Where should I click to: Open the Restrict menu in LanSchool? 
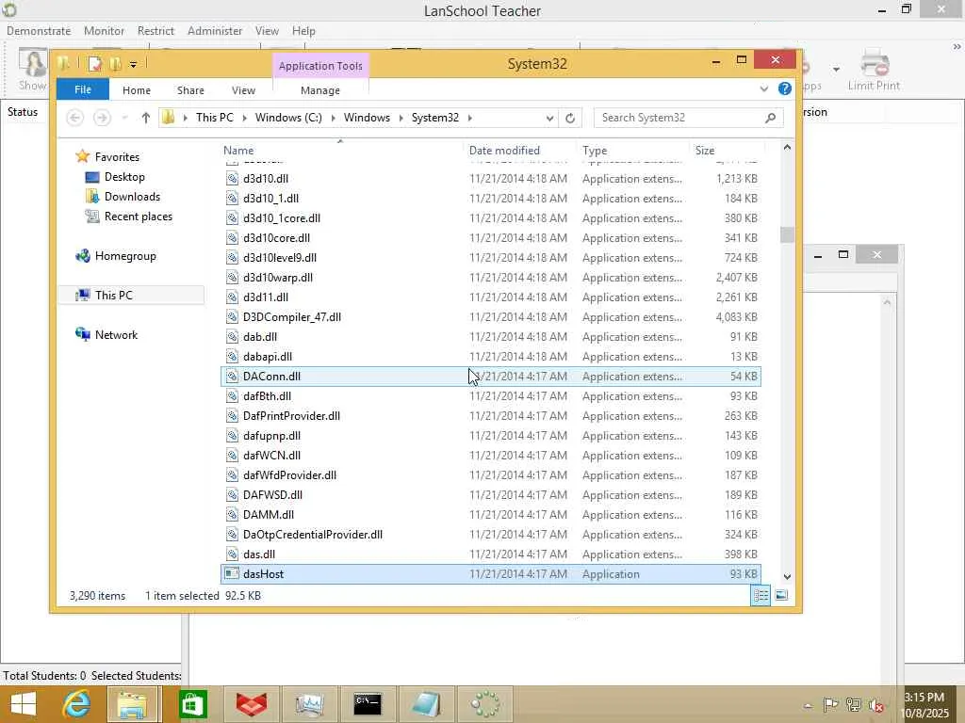click(x=155, y=31)
